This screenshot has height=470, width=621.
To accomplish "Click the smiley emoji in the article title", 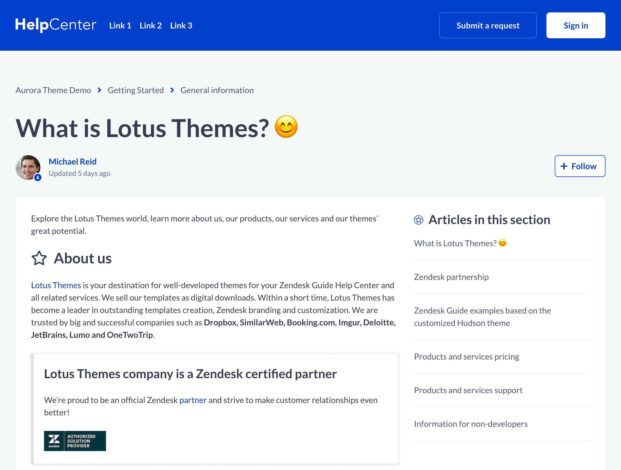I will [x=286, y=127].
